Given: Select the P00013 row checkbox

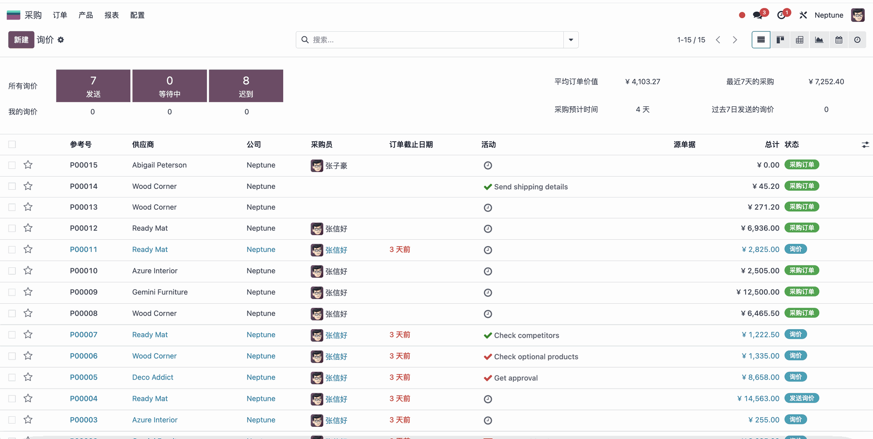Looking at the screenshot, I should pyautogui.click(x=12, y=207).
